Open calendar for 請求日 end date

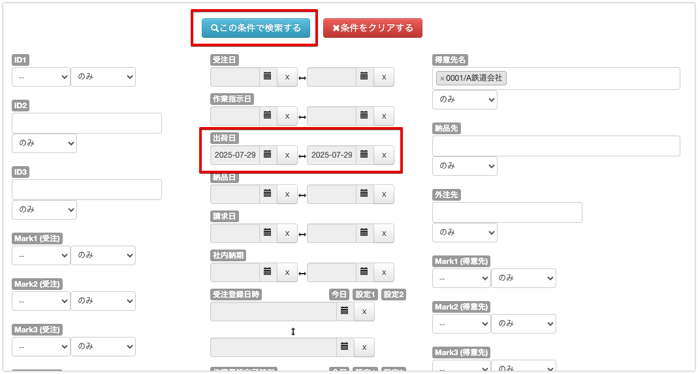pos(364,233)
